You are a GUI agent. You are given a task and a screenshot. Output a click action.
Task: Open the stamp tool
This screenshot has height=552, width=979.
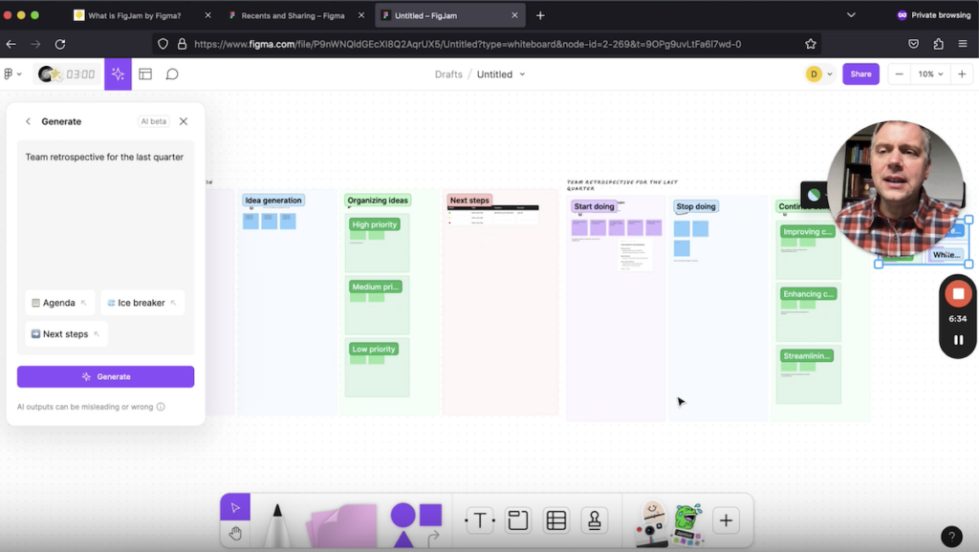tap(593, 520)
